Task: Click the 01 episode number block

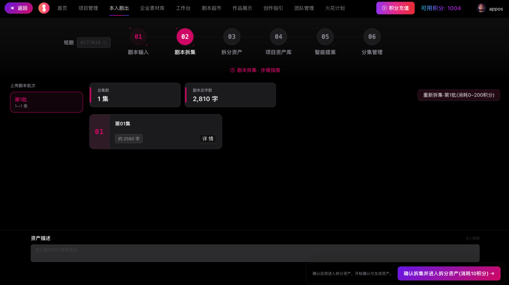Action: coord(99,132)
